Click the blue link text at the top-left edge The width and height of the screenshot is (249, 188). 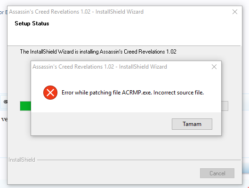3,12
